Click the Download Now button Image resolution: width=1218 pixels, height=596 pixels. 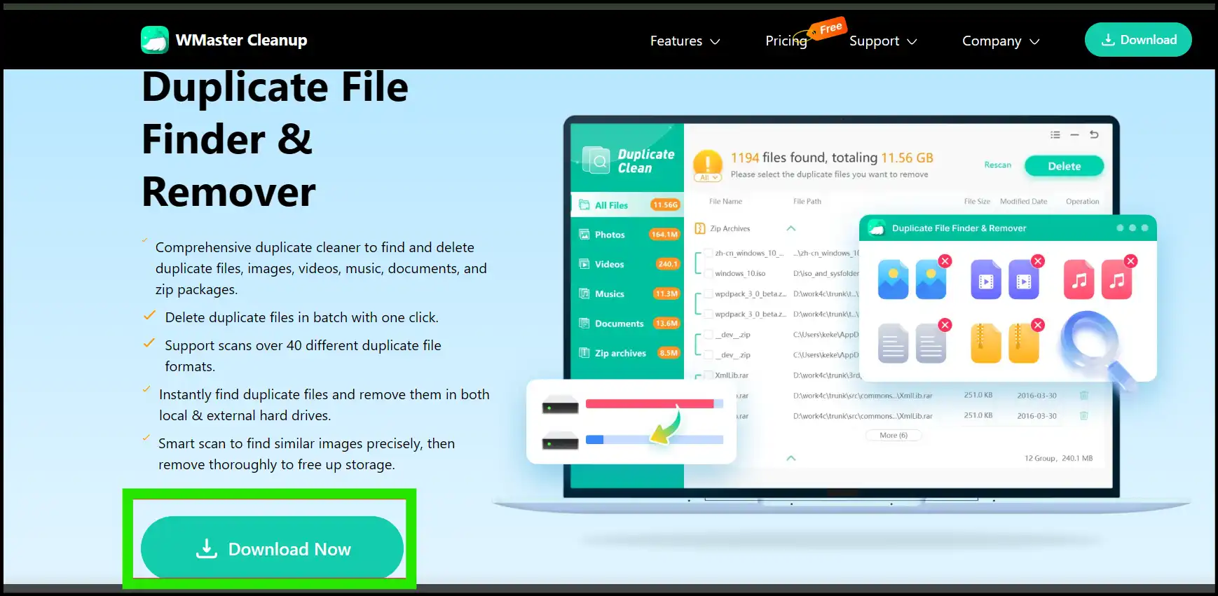click(x=272, y=548)
